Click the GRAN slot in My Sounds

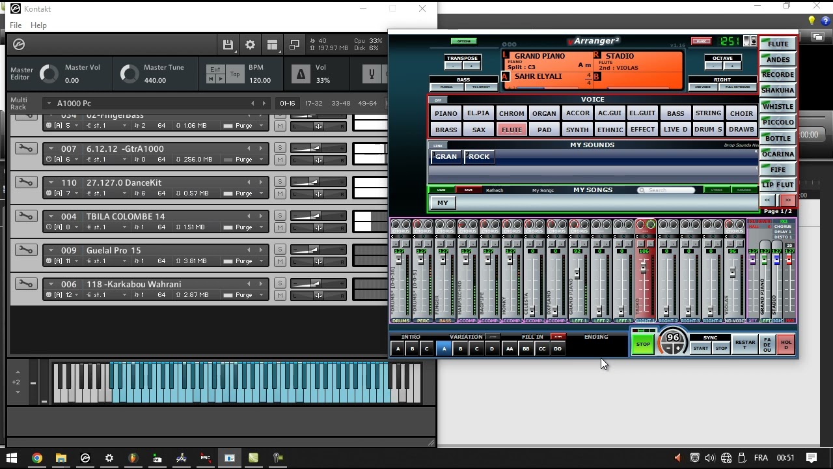tap(446, 156)
